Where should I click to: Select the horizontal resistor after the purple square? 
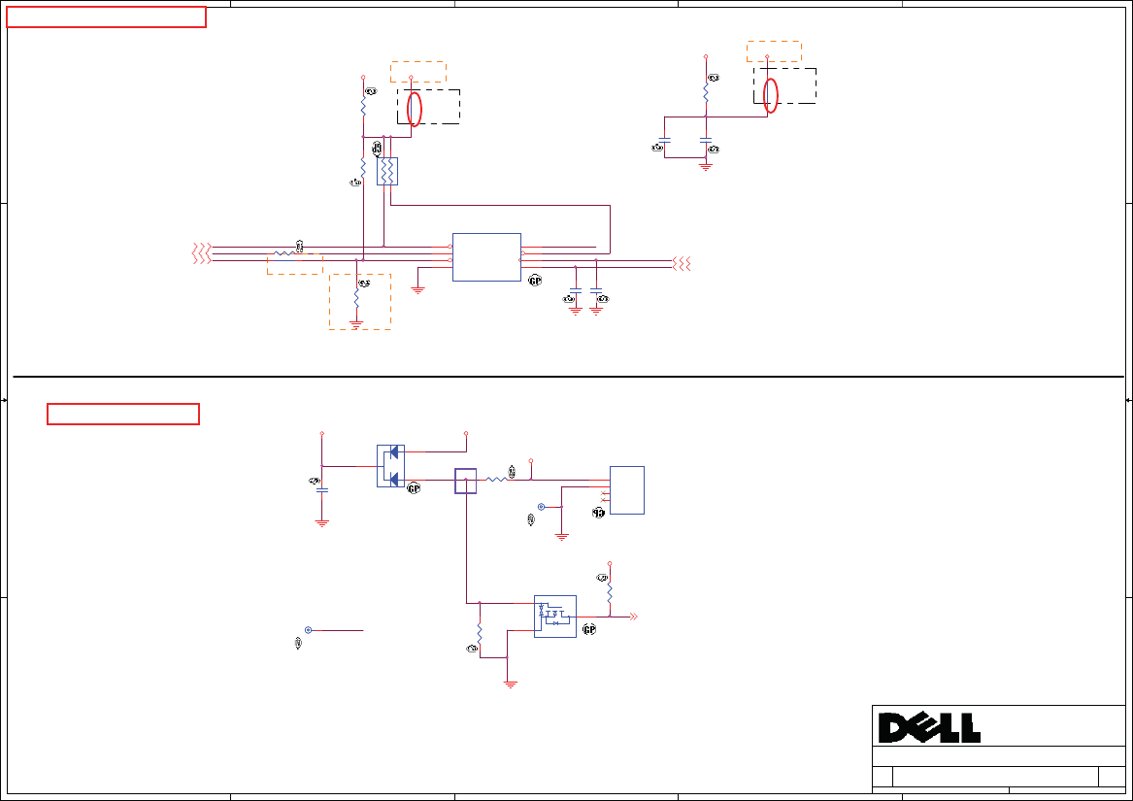pos(496,480)
